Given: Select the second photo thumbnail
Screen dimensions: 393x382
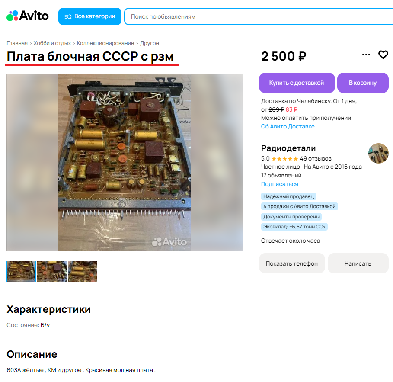Looking at the screenshot, I should [x=52, y=272].
